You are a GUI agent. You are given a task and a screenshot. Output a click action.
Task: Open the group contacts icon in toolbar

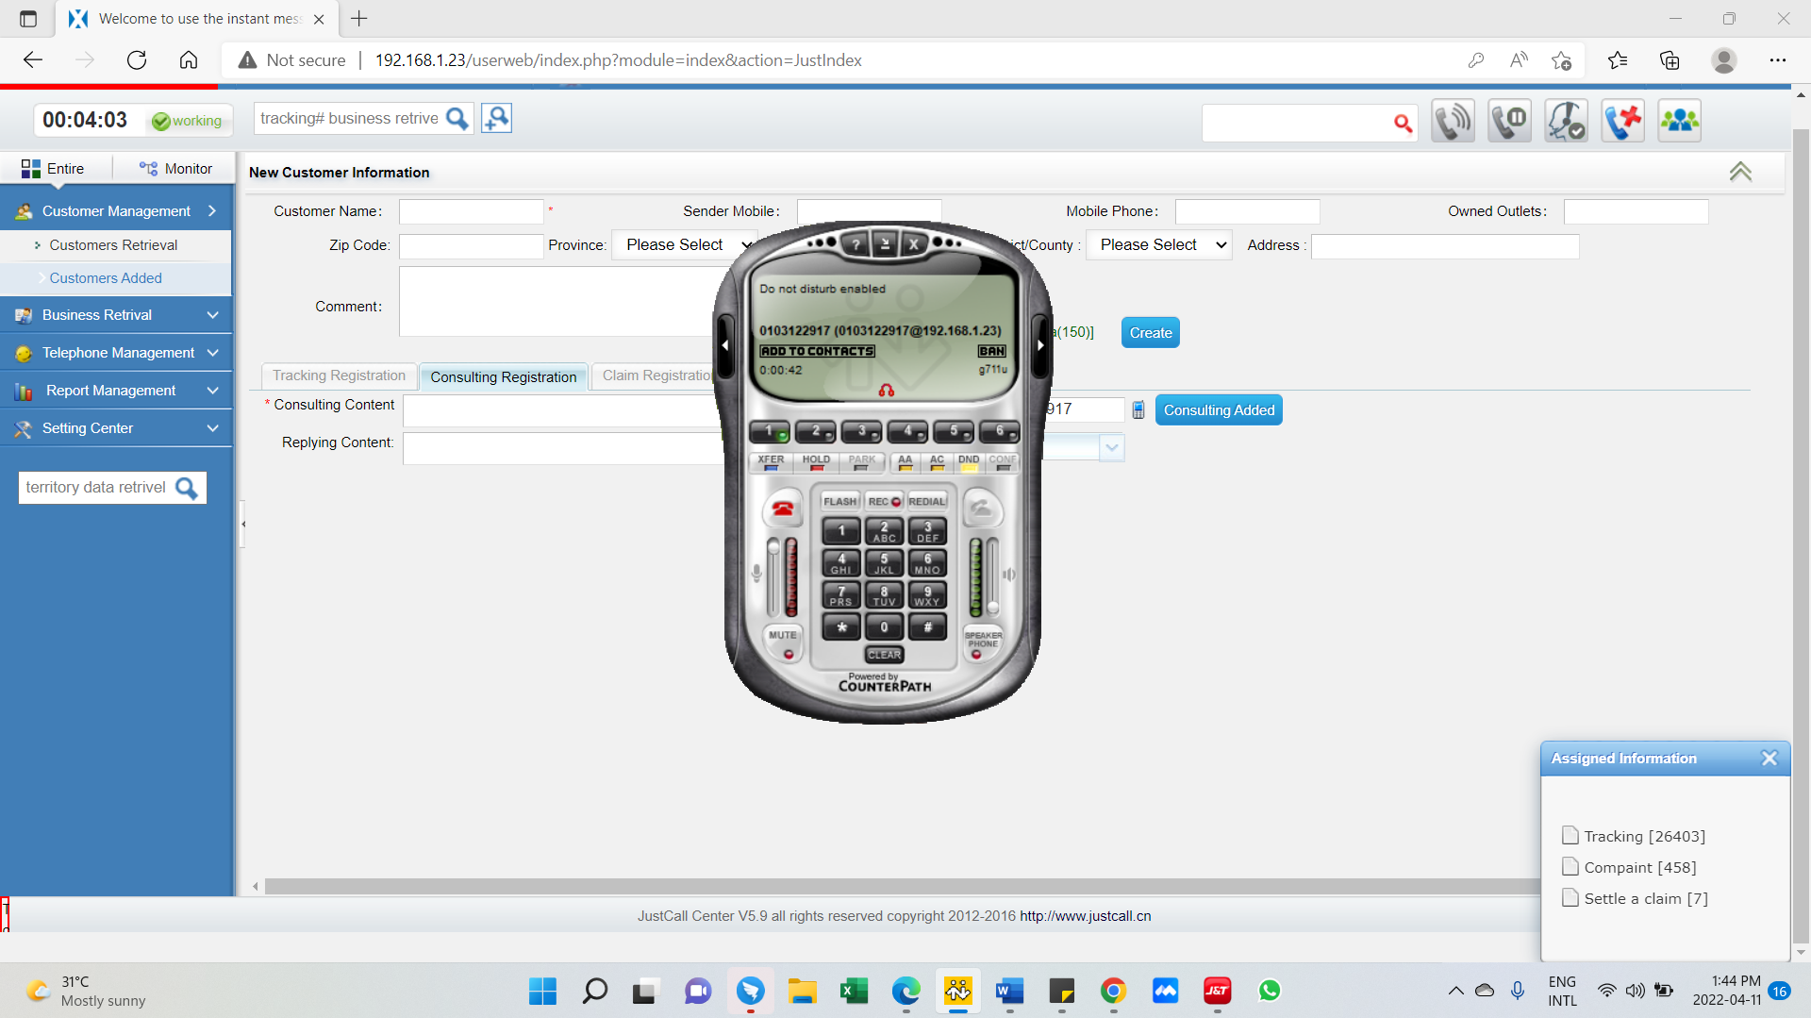pyautogui.click(x=1679, y=121)
